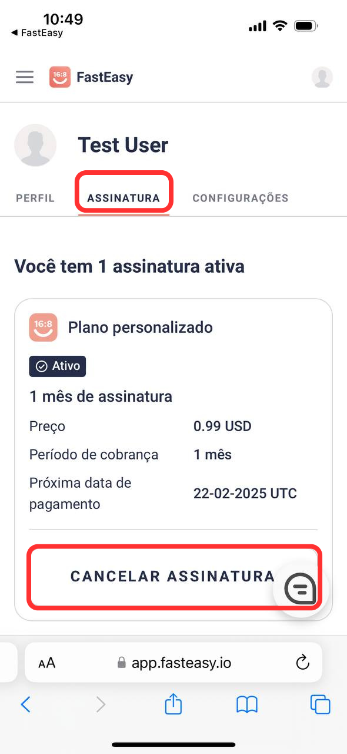Return to FastEasy app via back link
This screenshot has width=347, height=754.
coord(36,33)
